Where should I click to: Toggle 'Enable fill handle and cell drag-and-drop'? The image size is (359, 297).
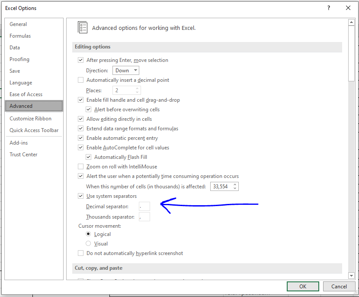[80, 100]
